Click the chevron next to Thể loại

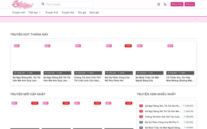point(40,13)
